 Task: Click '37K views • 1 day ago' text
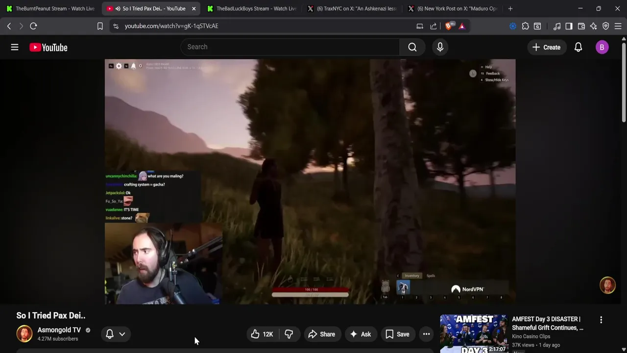(x=536, y=345)
